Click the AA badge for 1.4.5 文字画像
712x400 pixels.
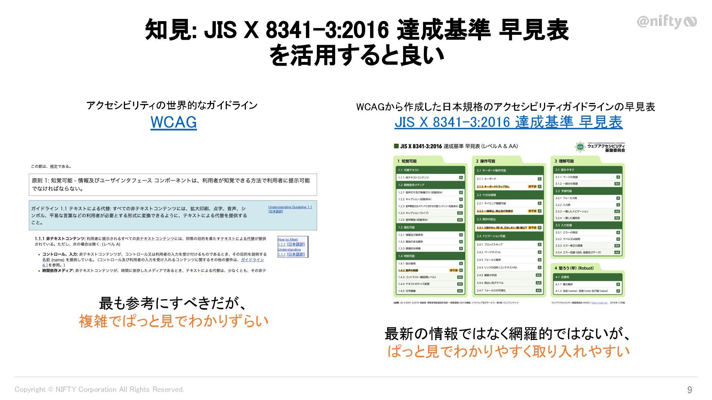coord(460,291)
